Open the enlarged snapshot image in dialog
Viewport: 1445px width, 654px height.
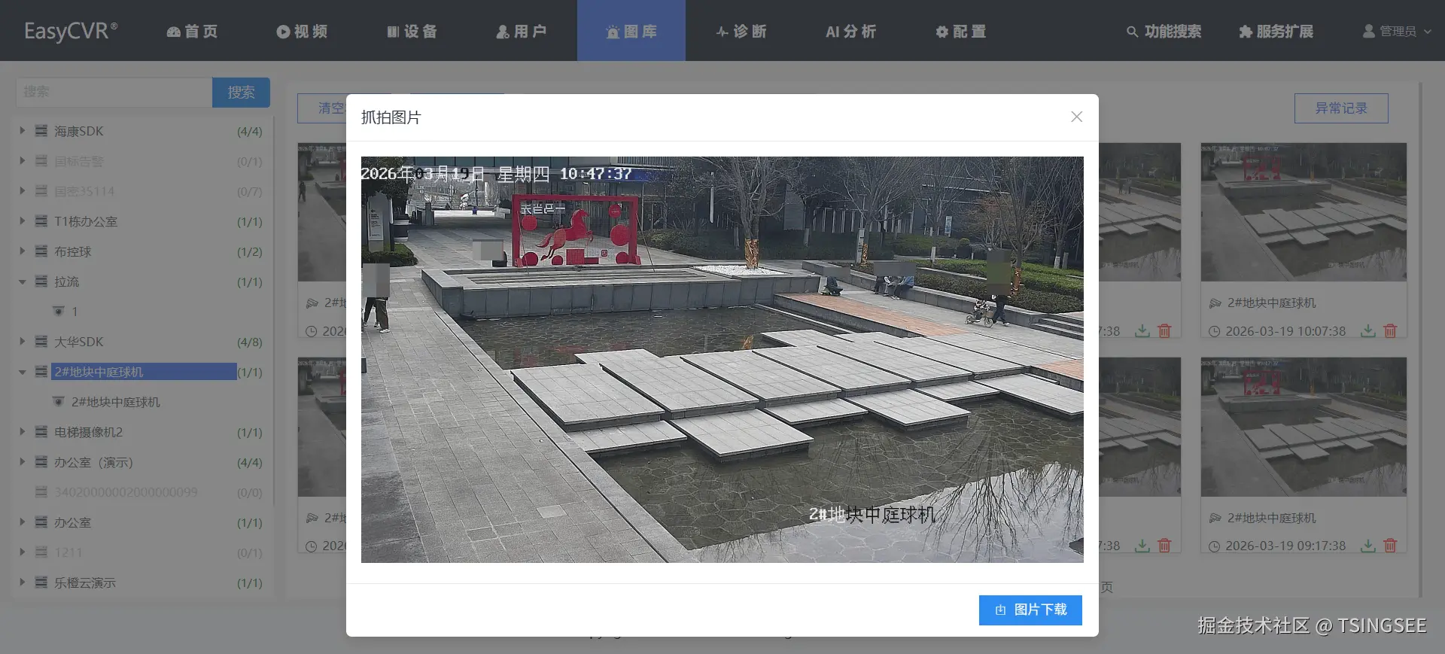722,359
